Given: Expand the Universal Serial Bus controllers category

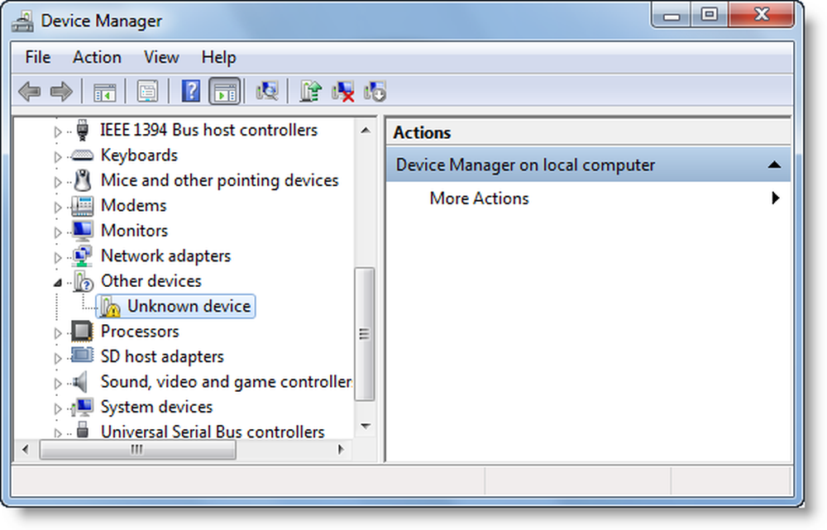Looking at the screenshot, I should tap(56, 432).
